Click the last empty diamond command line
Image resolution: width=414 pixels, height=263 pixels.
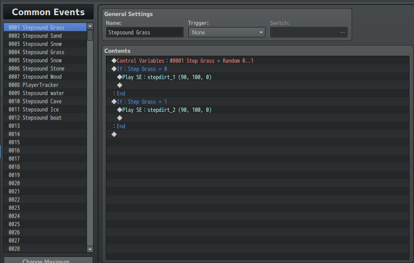coord(114,134)
